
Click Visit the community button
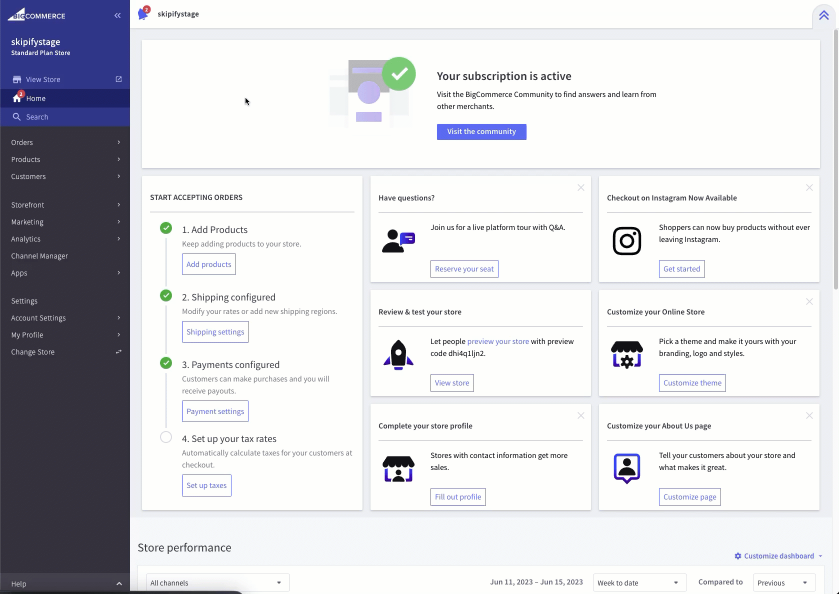481,132
